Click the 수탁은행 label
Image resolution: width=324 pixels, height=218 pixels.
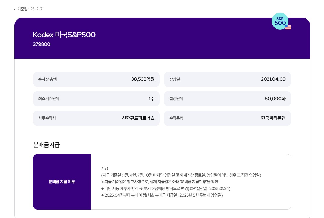point(176,118)
